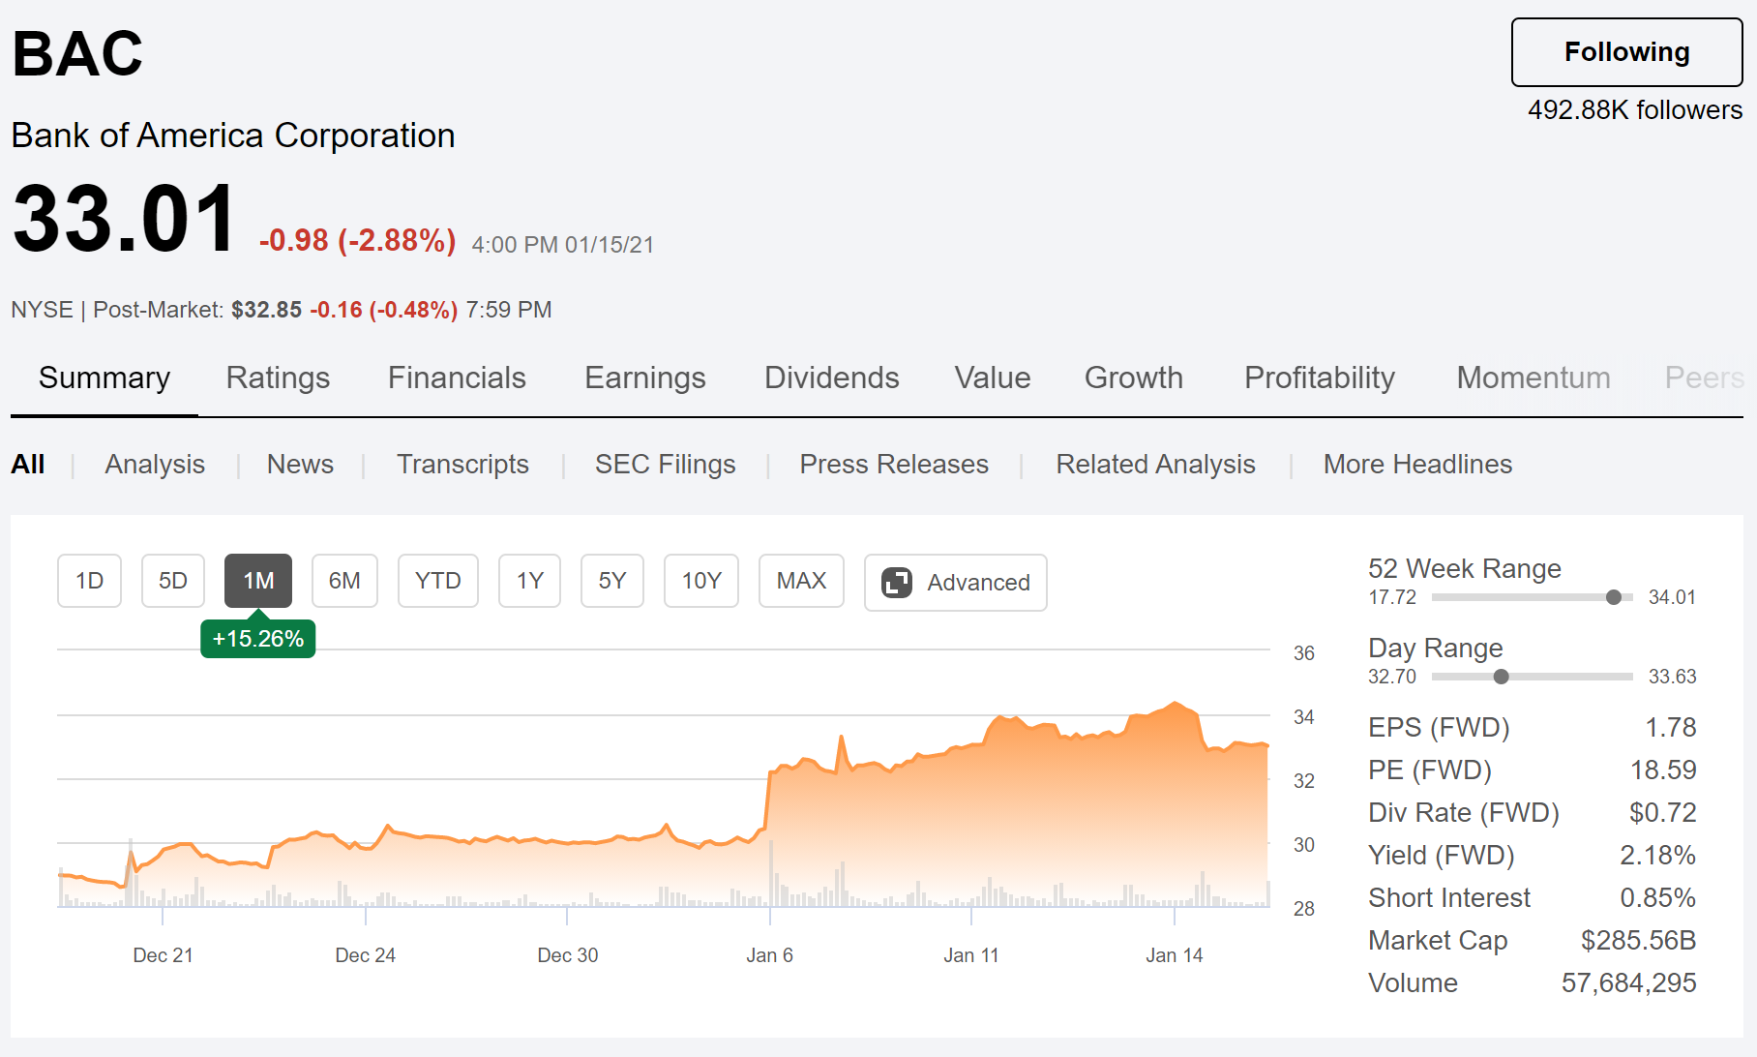
Task: Select the 1M chart range
Action: (x=258, y=581)
